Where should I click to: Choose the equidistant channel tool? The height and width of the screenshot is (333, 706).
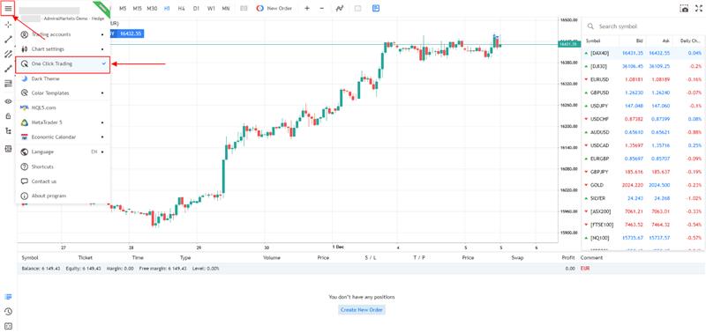(8, 55)
